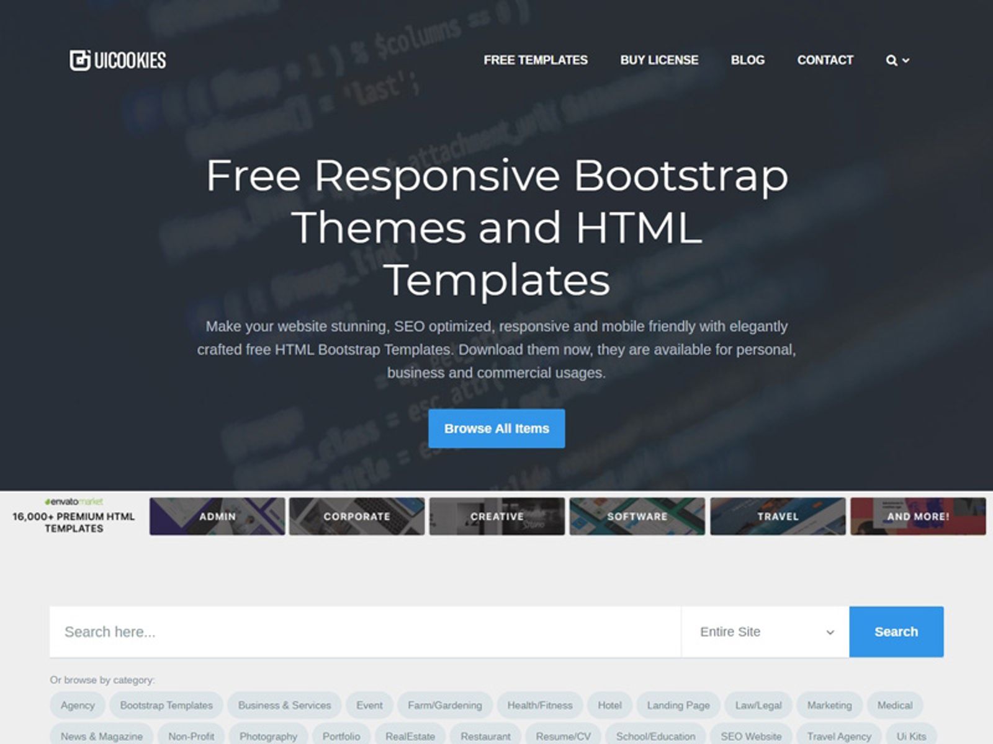This screenshot has height=744, width=993.
Task: Select the Non-Profit category tag
Action: (x=191, y=735)
